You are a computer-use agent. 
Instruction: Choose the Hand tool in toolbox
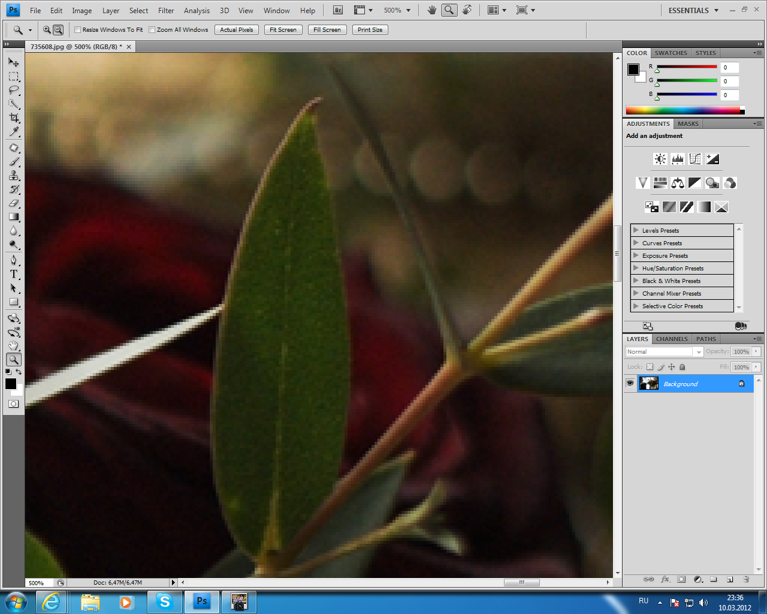pyautogui.click(x=14, y=345)
